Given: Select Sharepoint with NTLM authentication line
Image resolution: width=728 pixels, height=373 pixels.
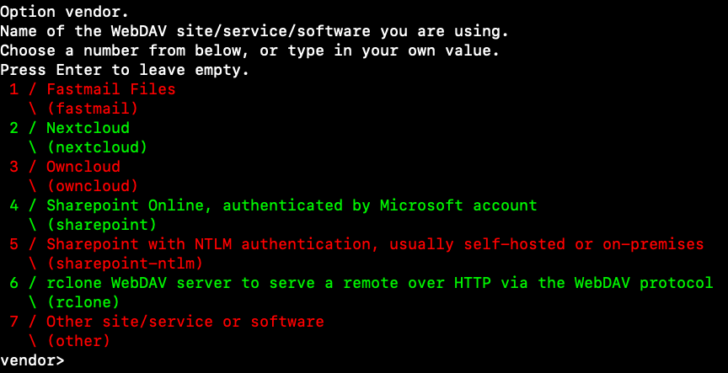Looking at the screenshot, I should [x=375, y=244].
